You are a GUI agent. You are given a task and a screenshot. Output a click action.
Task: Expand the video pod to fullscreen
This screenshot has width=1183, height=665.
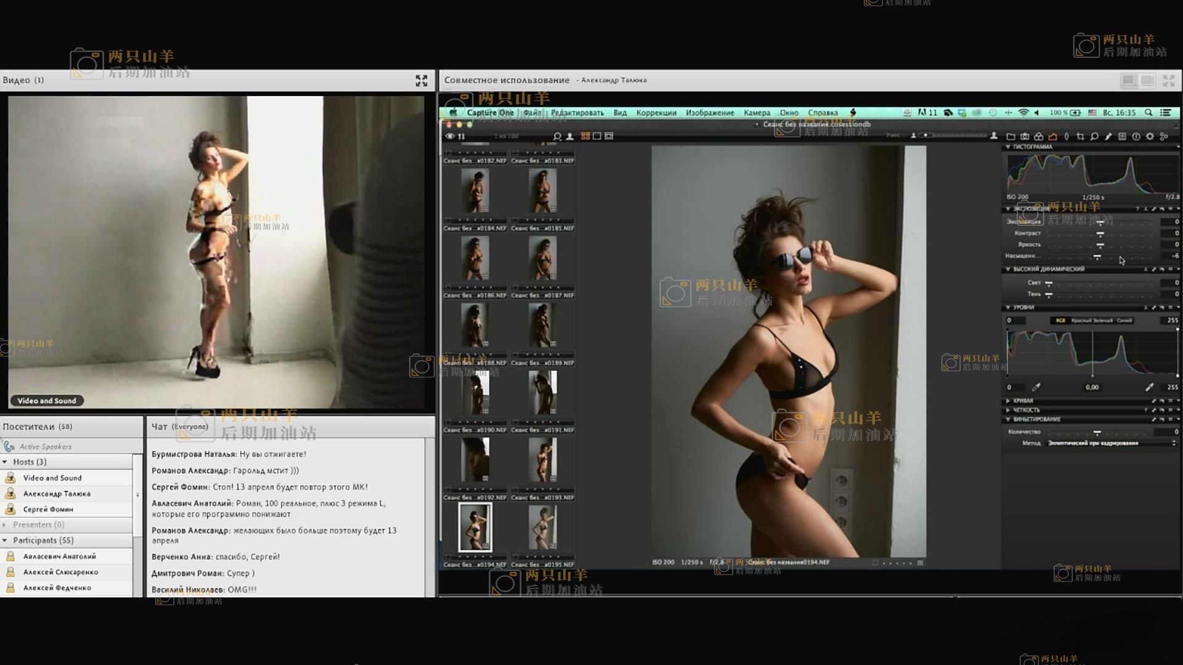421,81
